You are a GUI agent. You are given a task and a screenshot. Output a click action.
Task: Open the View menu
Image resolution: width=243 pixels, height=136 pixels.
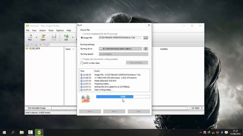point(34,31)
